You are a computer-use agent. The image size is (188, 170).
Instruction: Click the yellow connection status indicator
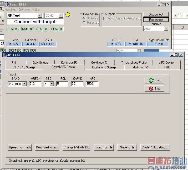pyautogui.click(x=68, y=15)
